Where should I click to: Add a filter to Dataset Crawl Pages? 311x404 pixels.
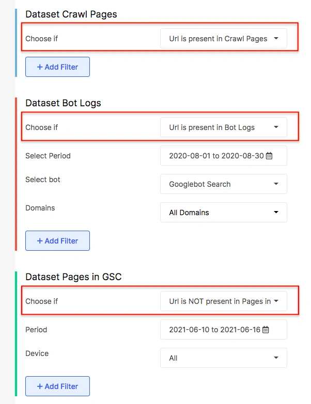point(57,67)
